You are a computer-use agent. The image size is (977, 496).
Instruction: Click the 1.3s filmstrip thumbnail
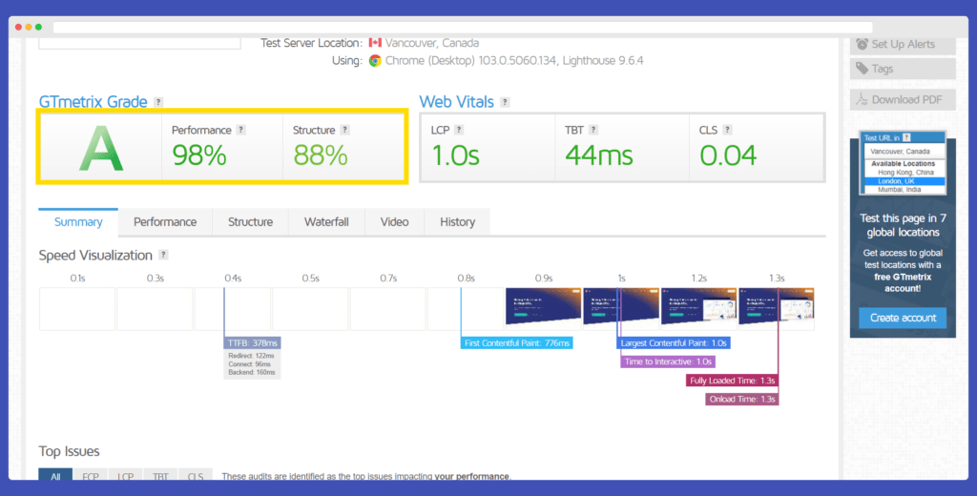point(777,308)
